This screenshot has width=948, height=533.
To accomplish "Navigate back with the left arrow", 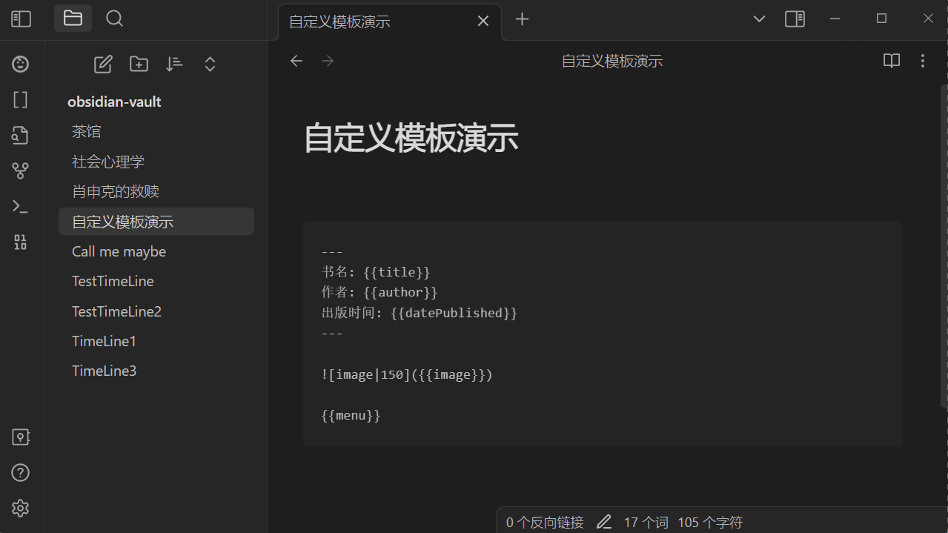I will click(x=296, y=61).
